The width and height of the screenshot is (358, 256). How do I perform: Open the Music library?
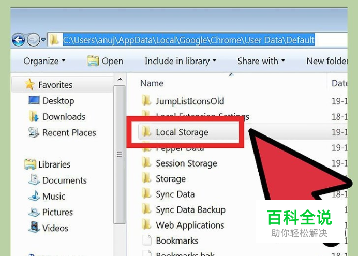[x=47, y=196]
